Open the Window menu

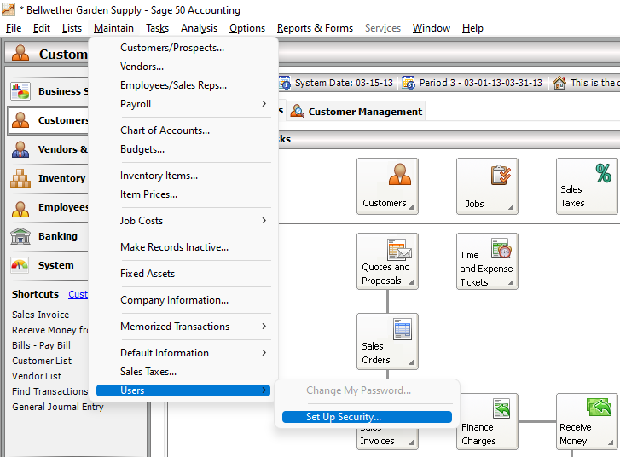click(x=432, y=28)
